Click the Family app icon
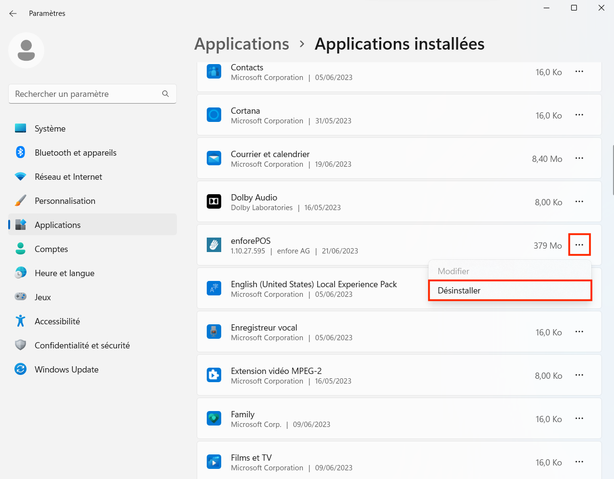614x479 pixels. 214,418
